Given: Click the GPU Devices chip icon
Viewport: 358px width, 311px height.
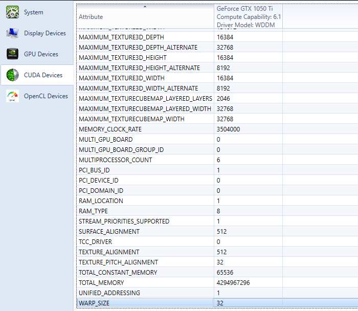Looking at the screenshot, I should 12,54.
